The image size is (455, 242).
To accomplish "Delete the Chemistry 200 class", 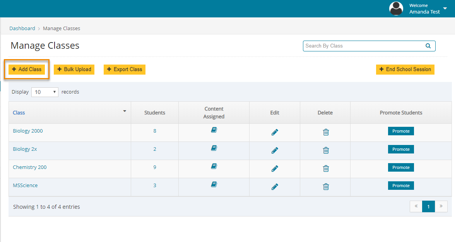I will pyautogui.click(x=326, y=169).
